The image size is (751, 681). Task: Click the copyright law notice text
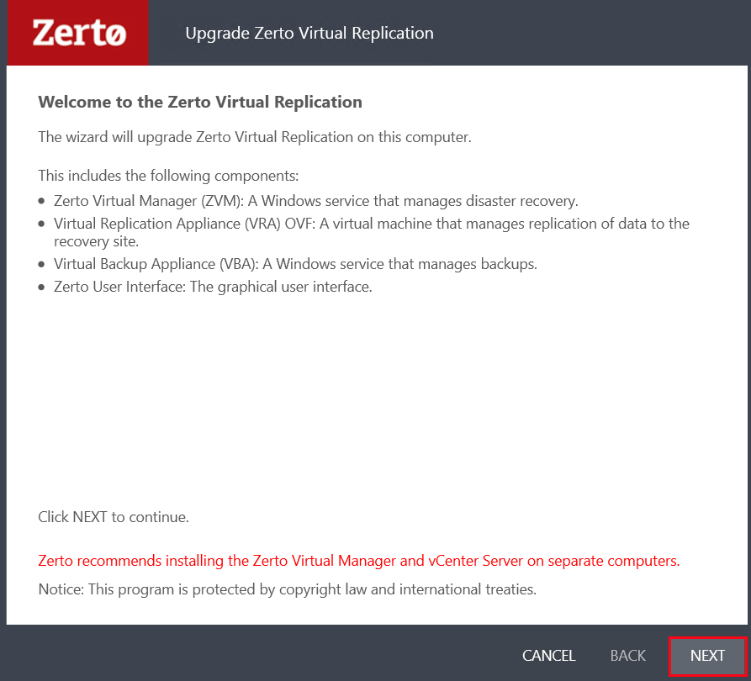tap(288, 589)
